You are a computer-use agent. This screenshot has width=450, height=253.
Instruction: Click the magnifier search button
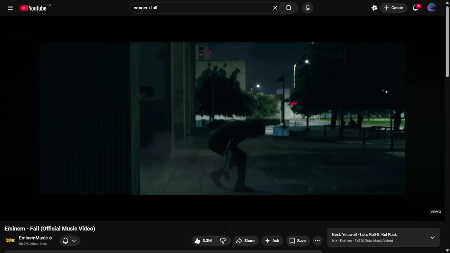(289, 8)
